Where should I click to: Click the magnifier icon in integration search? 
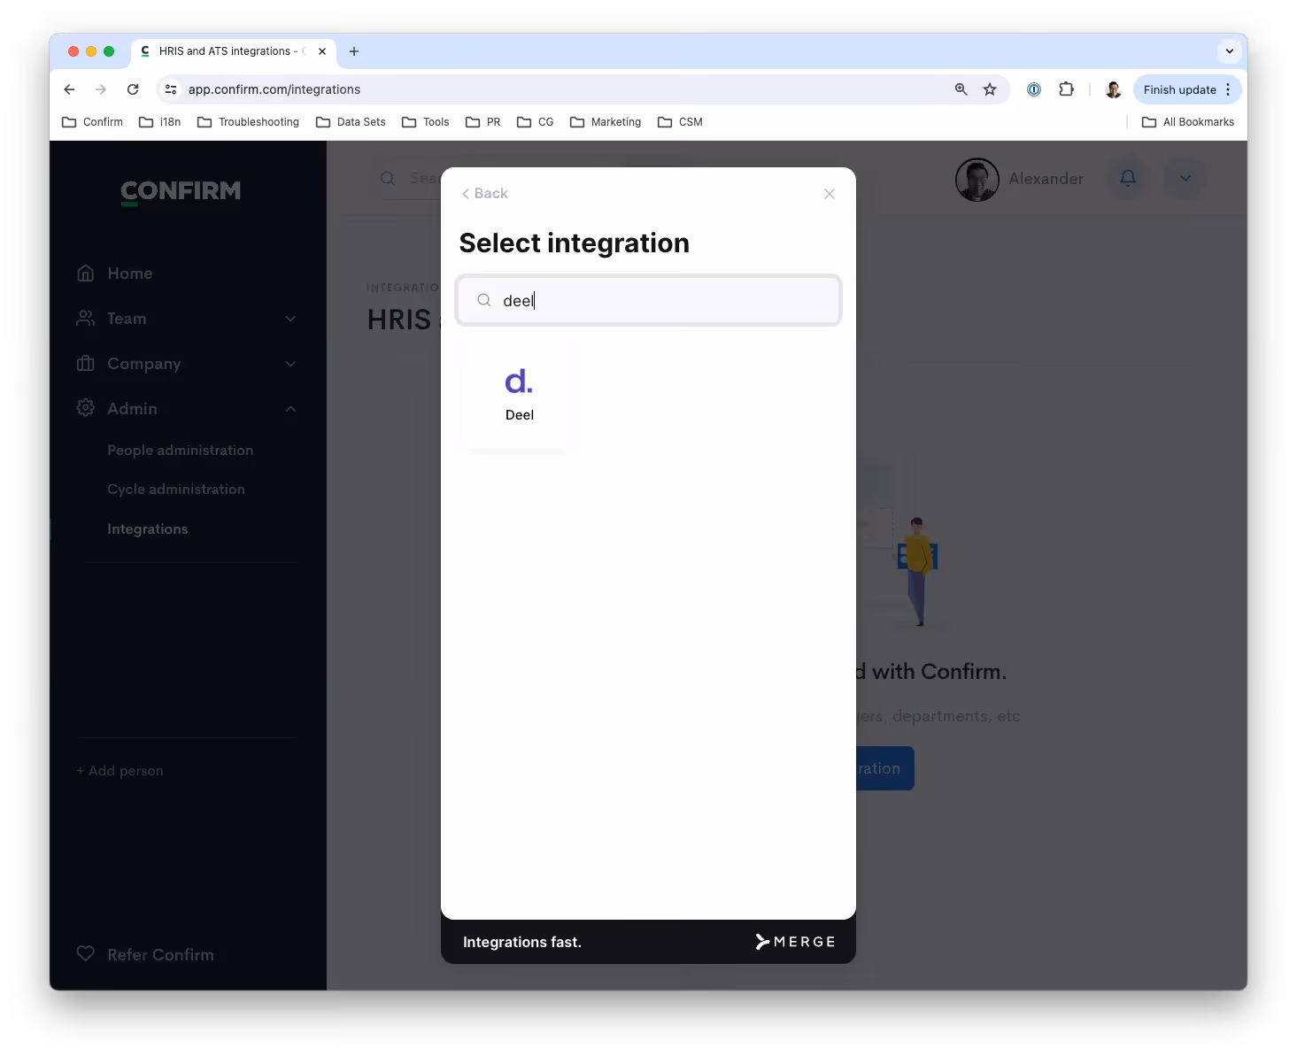[x=484, y=300]
